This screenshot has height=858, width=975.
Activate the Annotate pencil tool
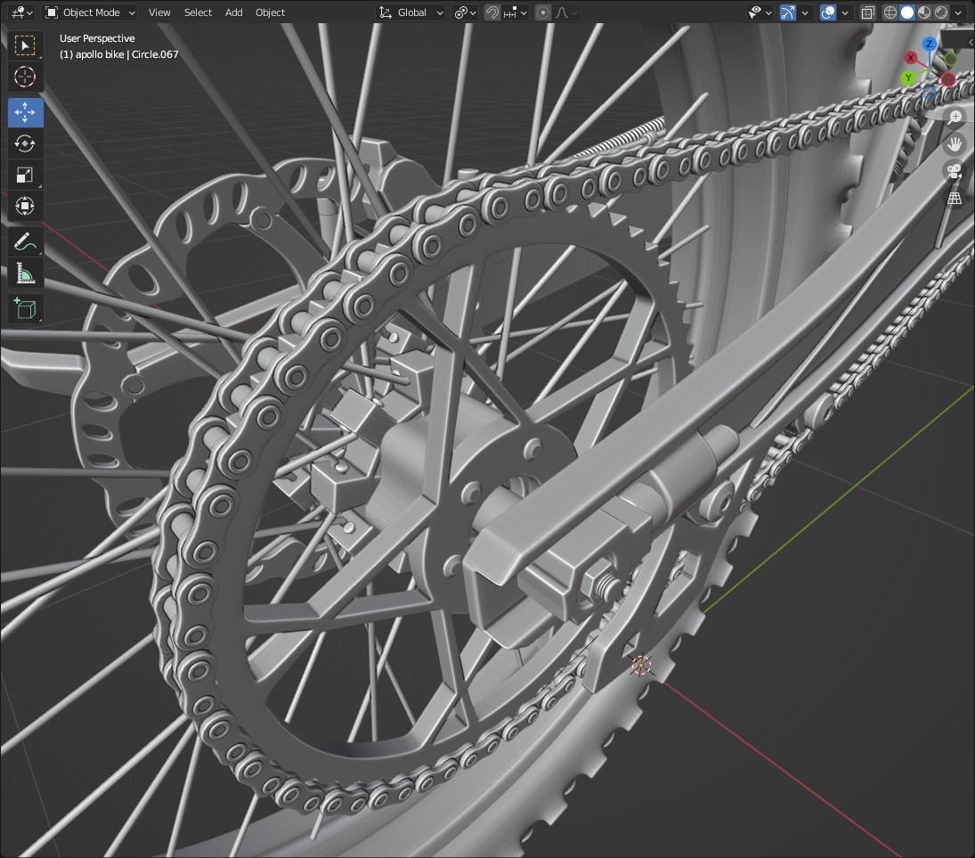pos(25,242)
